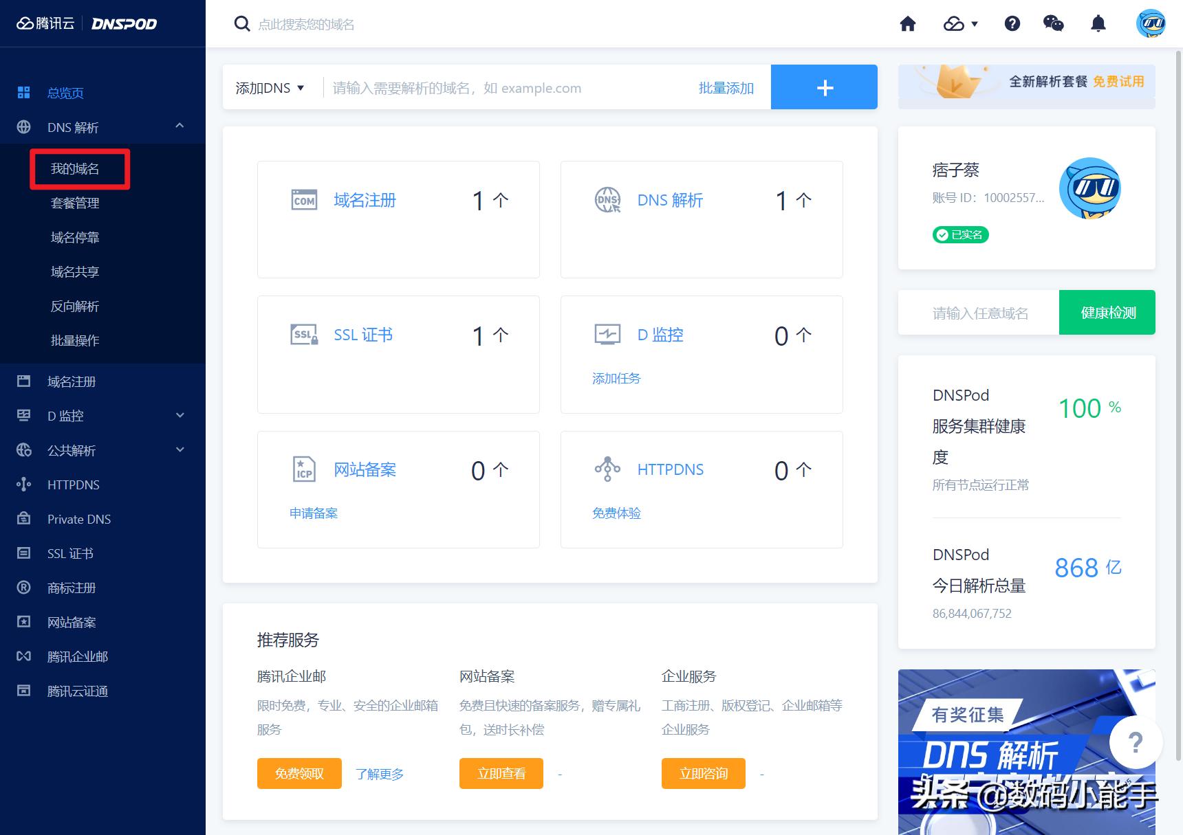The image size is (1183, 835).
Task: Open the 添加DNS dropdown
Action: pyautogui.click(x=270, y=87)
